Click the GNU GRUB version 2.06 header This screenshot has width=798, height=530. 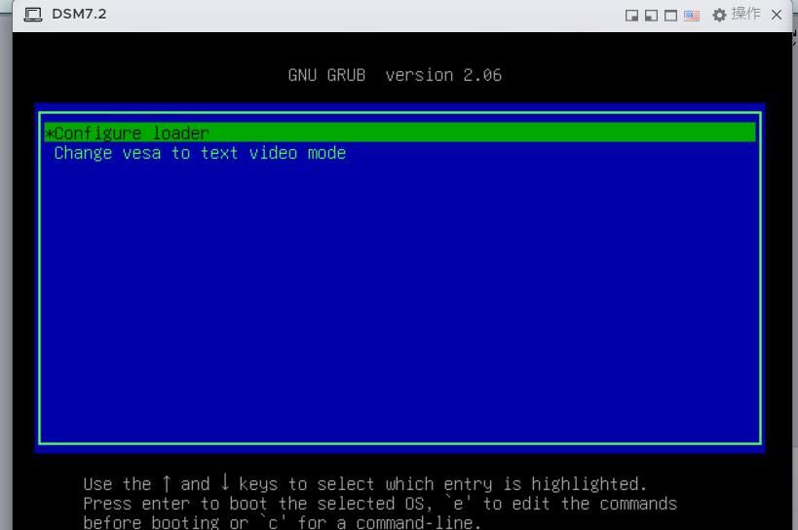click(395, 75)
